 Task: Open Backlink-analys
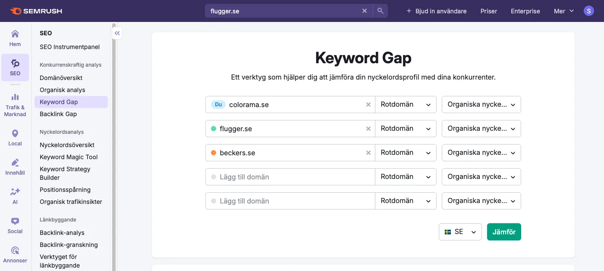coord(62,233)
